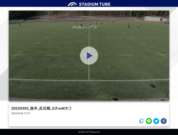Click the upload date 2022/4/25 17:57

[x=21, y=113]
